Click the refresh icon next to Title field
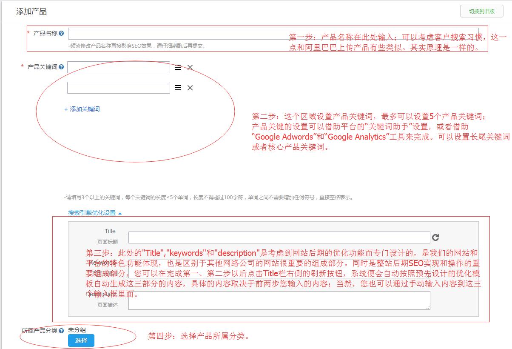 coord(435,237)
